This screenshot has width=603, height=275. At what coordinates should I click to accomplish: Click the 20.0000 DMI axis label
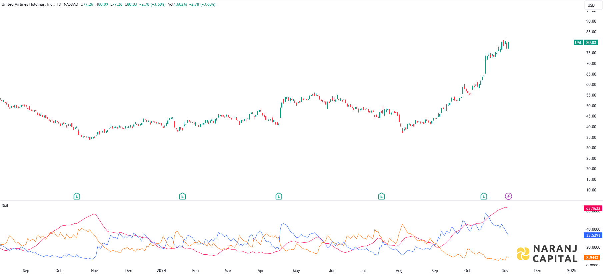[x=593, y=247]
